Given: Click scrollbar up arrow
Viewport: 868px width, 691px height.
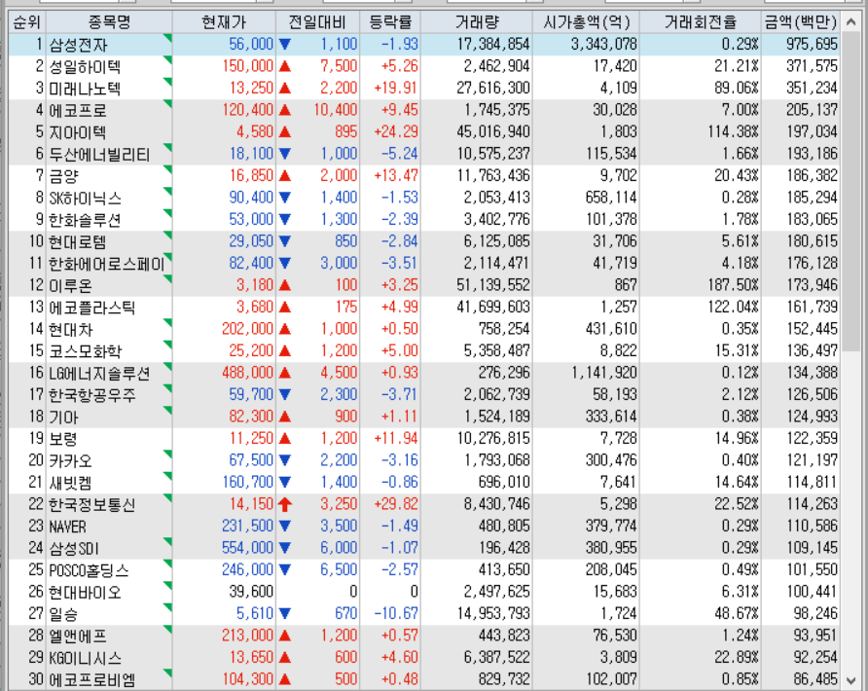Looking at the screenshot, I should pyautogui.click(x=850, y=22).
